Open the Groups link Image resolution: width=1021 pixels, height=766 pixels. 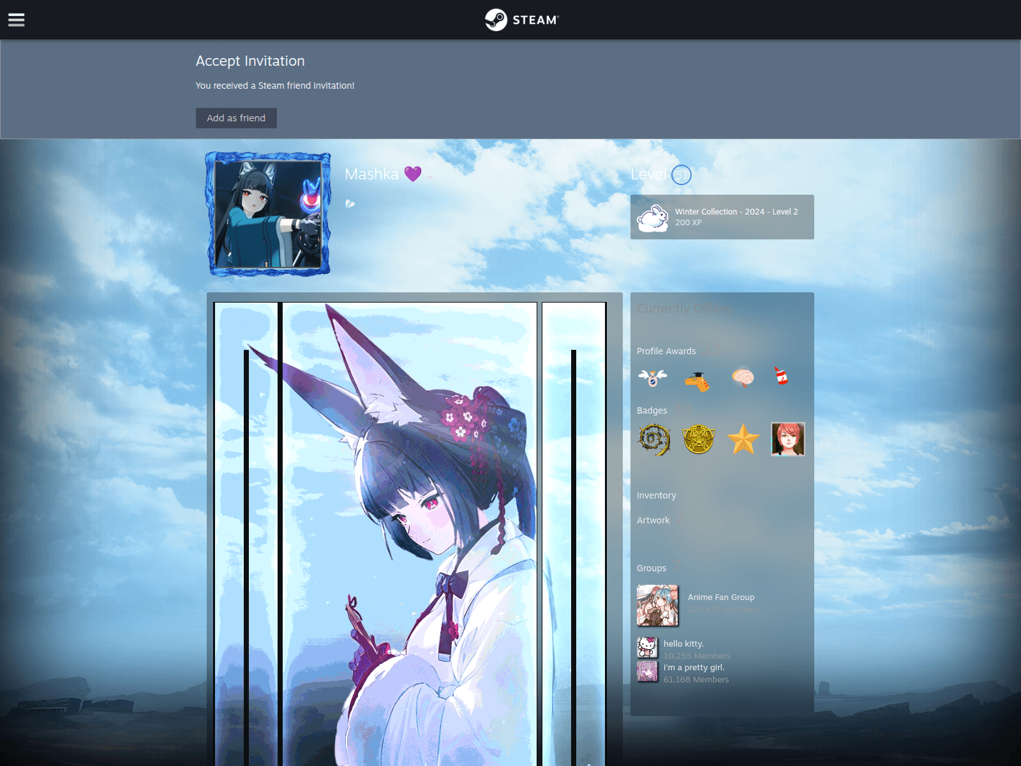(x=652, y=568)
